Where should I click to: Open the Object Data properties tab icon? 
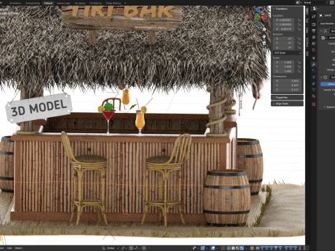point(313,89)
